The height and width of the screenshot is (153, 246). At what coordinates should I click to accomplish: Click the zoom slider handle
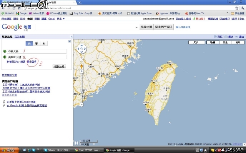tap(81, 93)
